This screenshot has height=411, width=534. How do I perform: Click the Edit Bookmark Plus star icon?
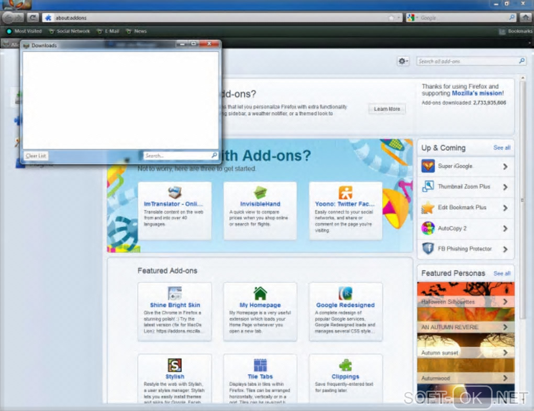point(428,208)
